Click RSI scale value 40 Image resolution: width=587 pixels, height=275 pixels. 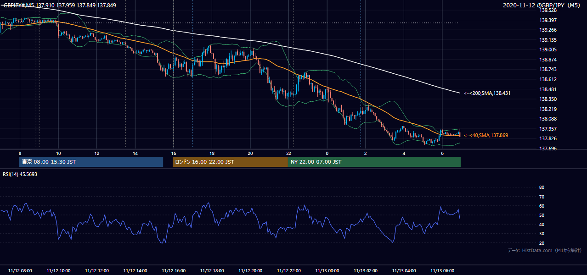coord(542,225)
